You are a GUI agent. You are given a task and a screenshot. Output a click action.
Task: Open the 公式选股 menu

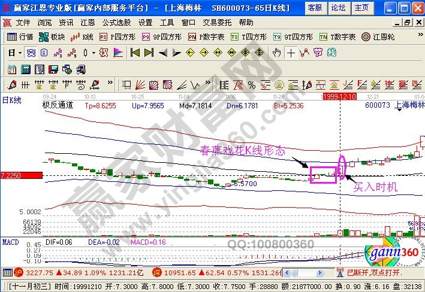pos(116,23)
